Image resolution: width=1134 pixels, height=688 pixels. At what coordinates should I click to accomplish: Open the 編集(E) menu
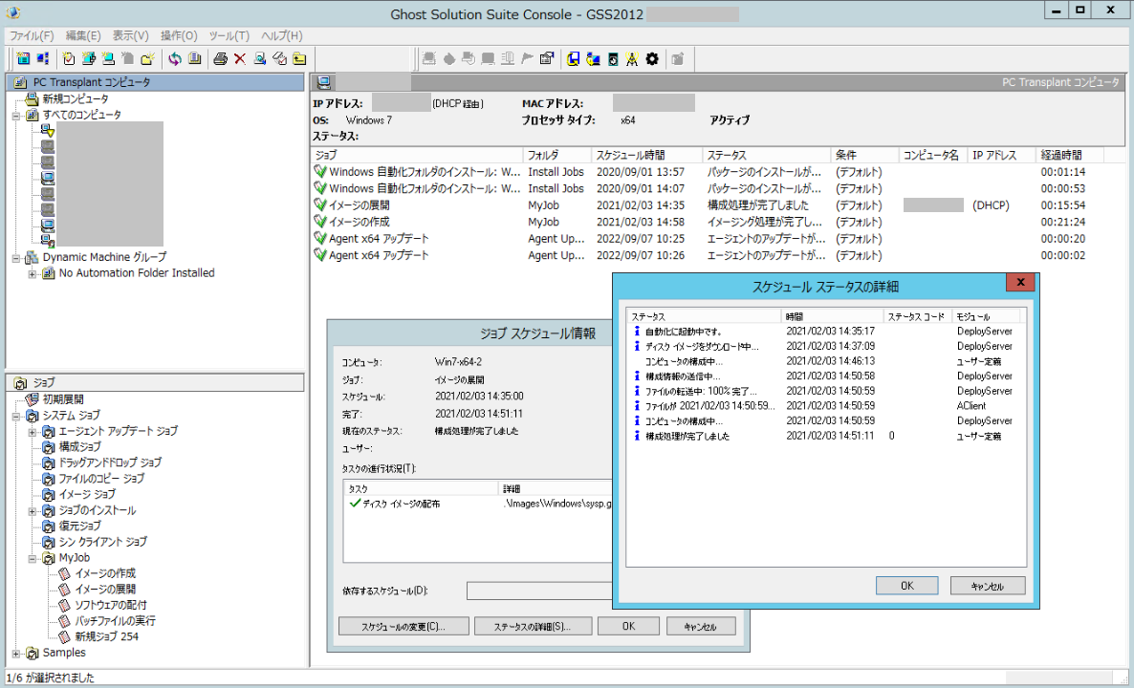tap(83, 35)
